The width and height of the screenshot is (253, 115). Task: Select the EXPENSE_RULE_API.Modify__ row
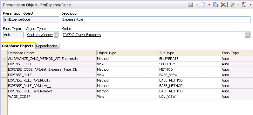pos(127,80)
